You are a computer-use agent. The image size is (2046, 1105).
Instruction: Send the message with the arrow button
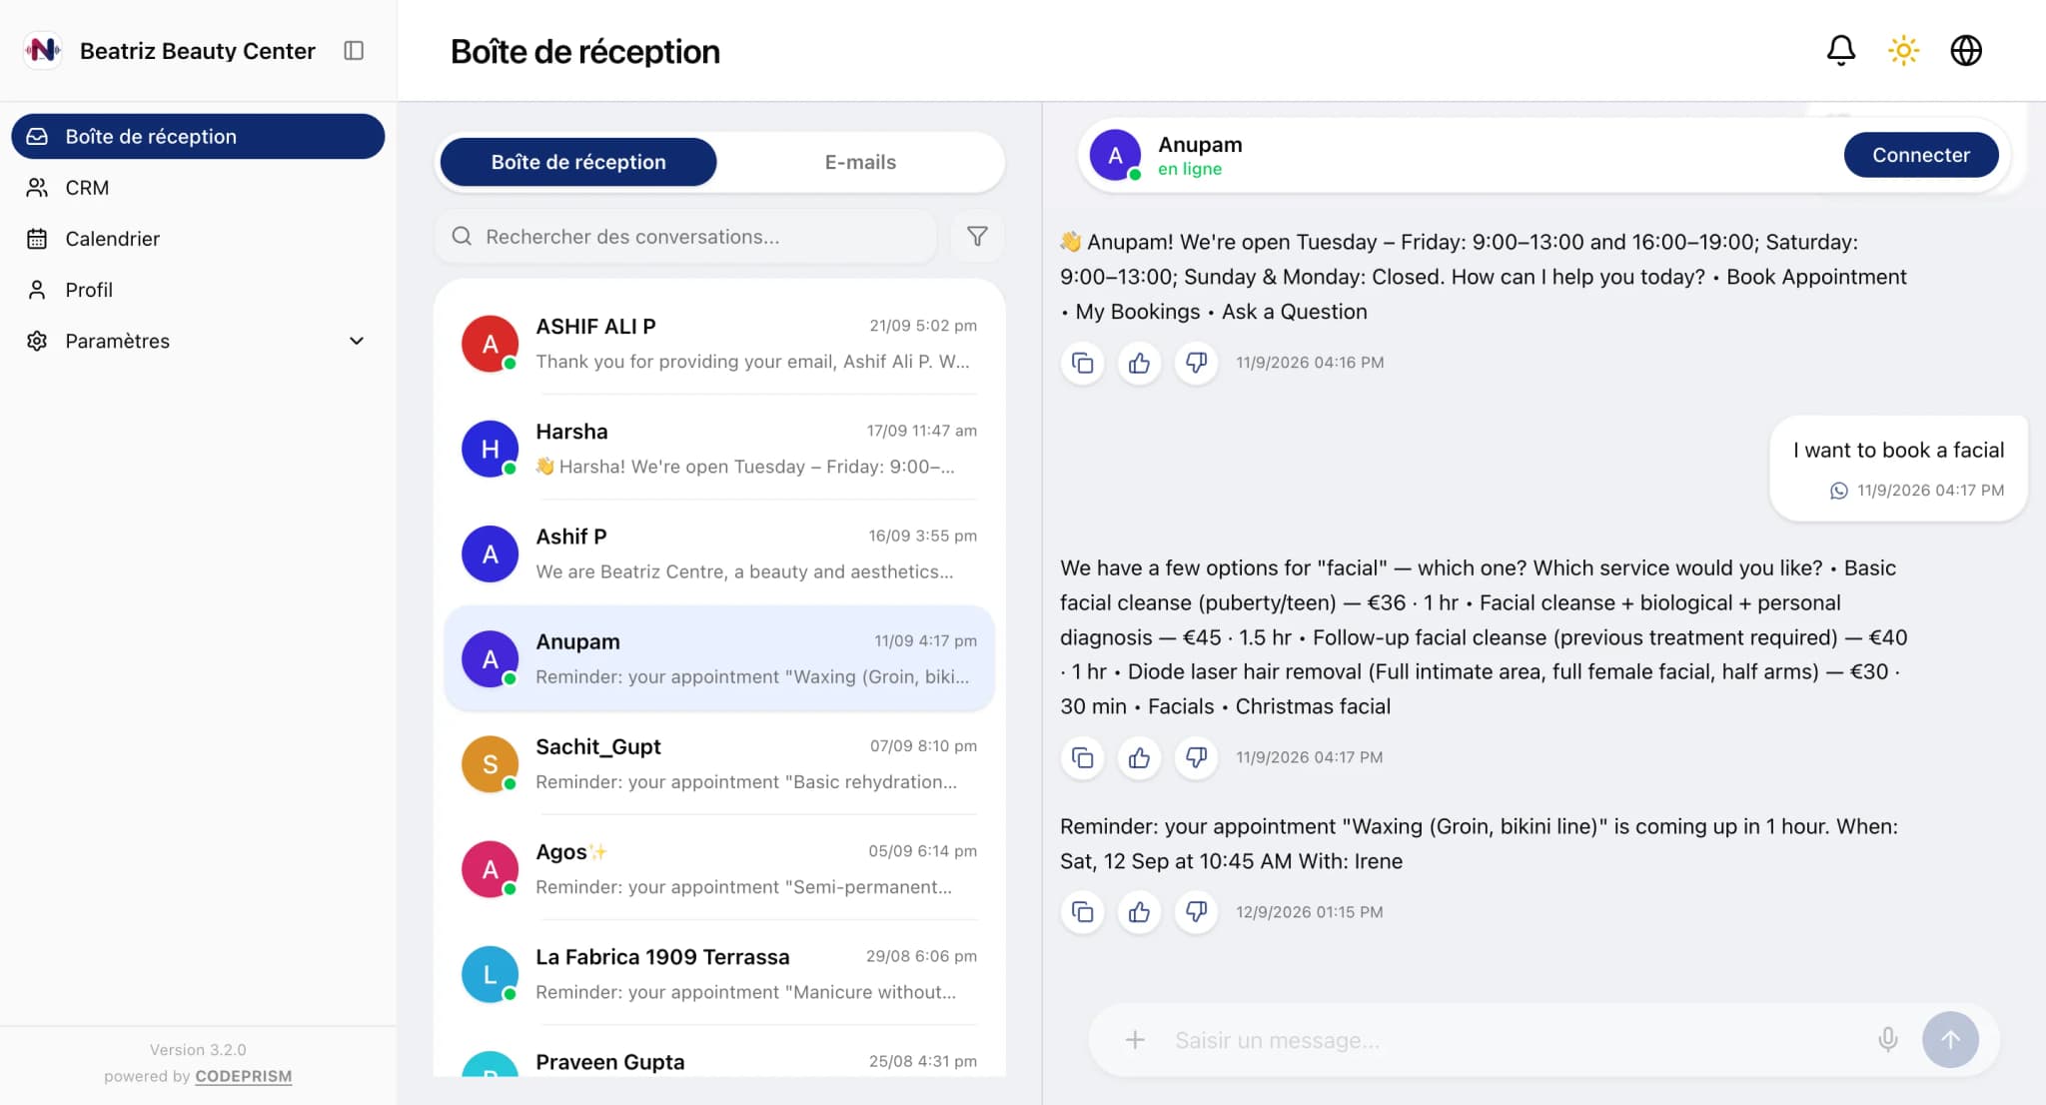tap(1950, 1040)
